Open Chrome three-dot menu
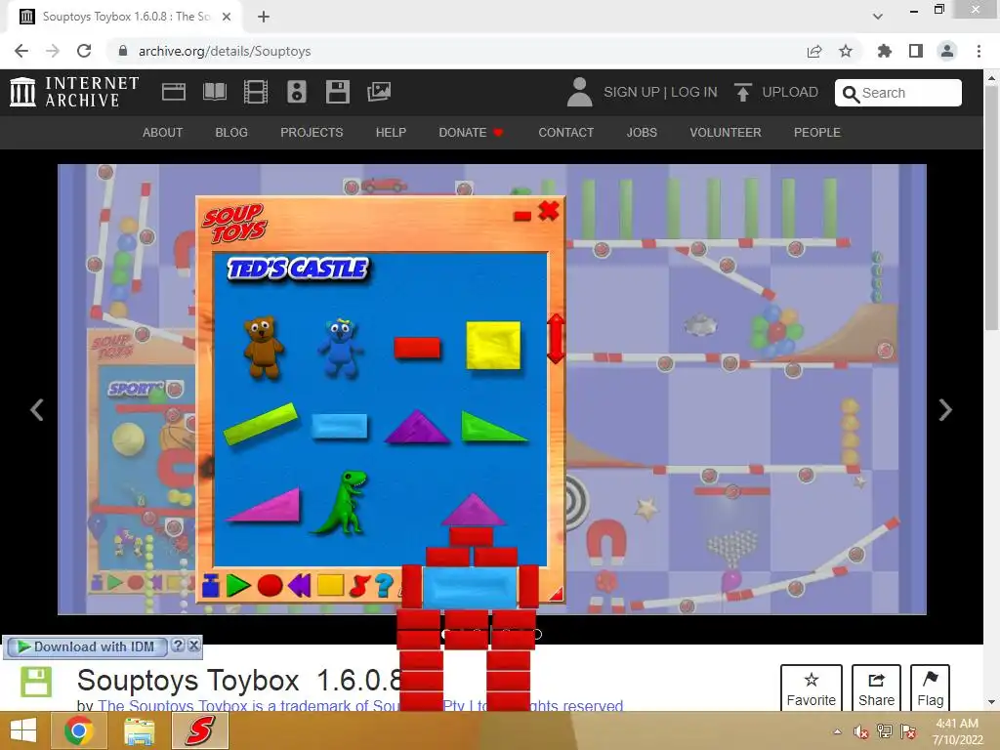 click(979, 51)
